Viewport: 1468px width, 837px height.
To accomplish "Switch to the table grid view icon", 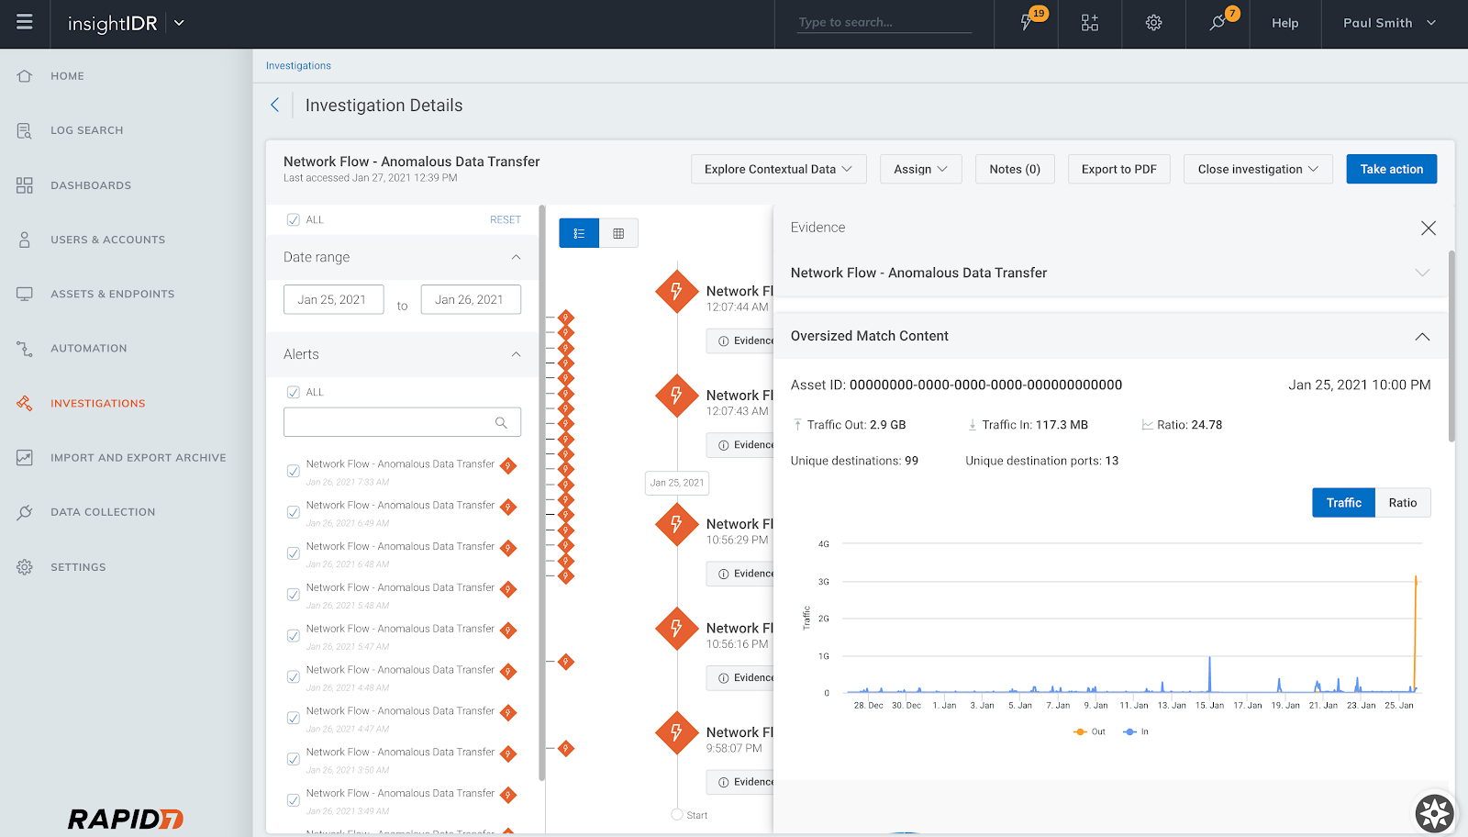I will (x=618, y=233).
